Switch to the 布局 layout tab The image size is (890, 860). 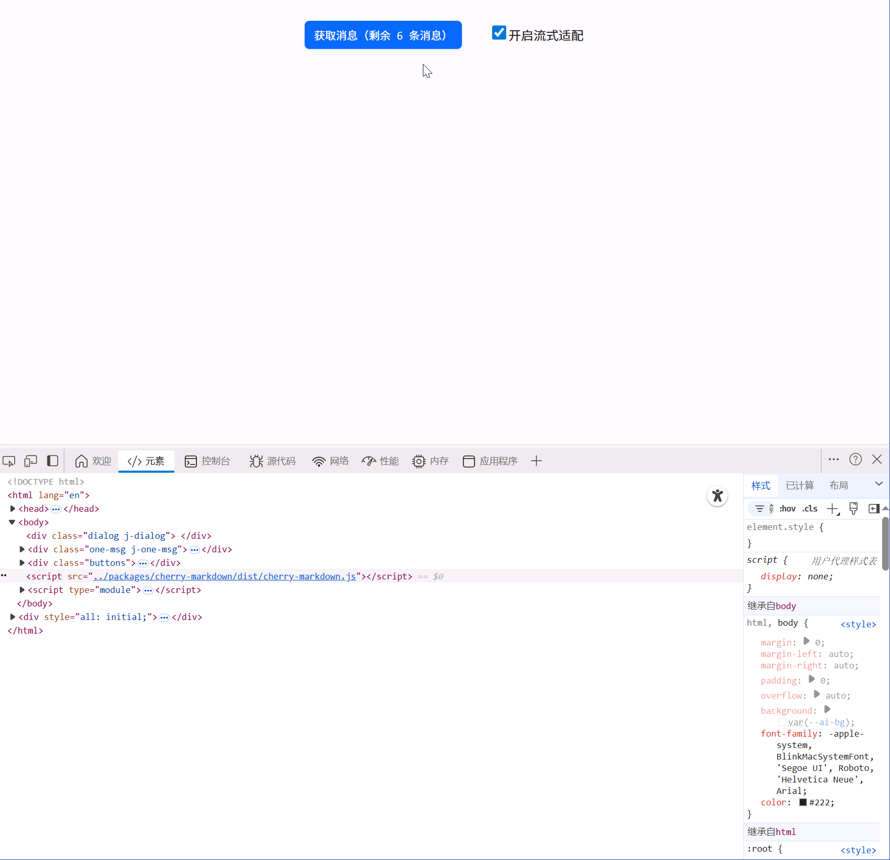coord(838,485)
